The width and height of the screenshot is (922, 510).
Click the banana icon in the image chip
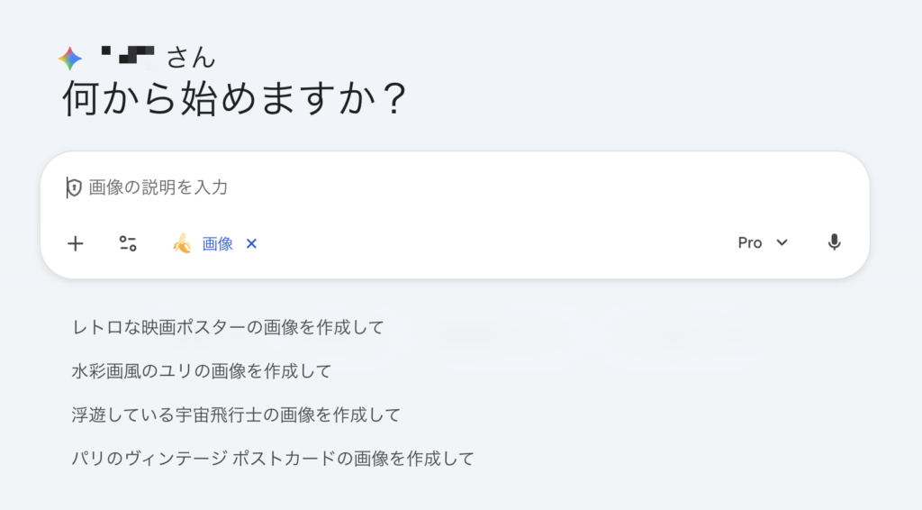pos(183,243)
